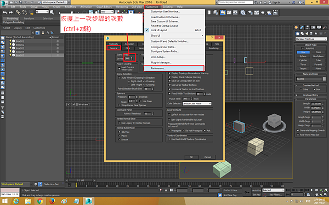Screen dimensions: 329x205
Task: Click the Save File icon in quick access bar
Action: pos(21,2)
